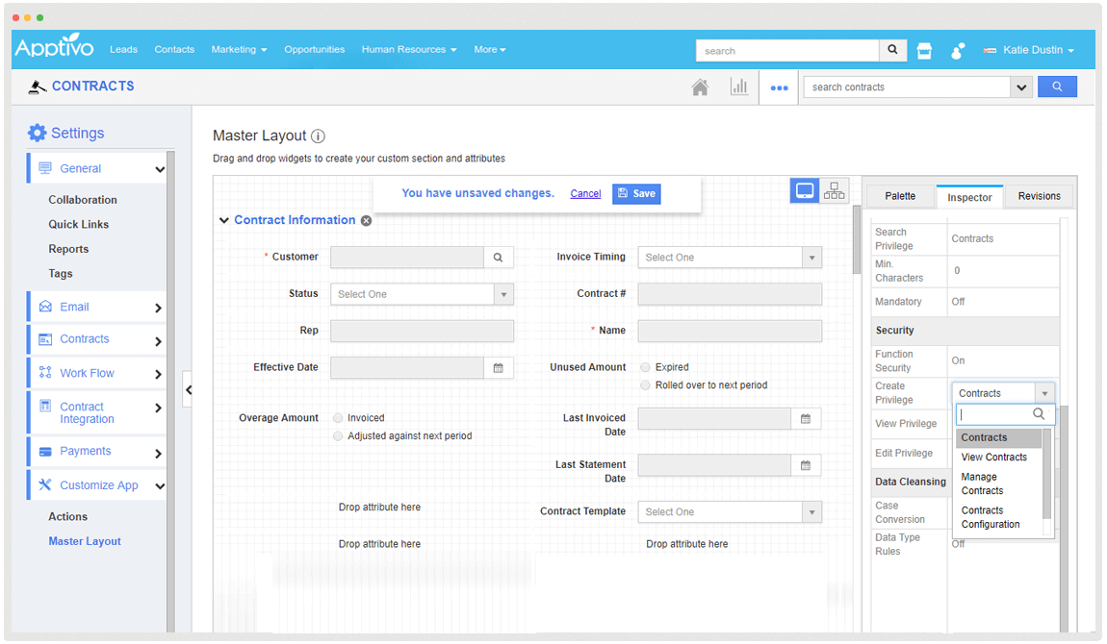
Task: Open the app store icon in top bar
Action: click(x=924, y=51)
